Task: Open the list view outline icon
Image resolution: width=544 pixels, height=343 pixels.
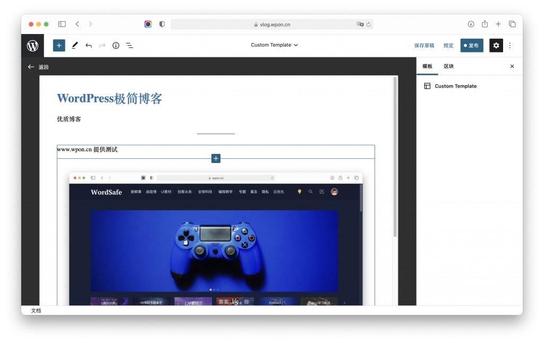Action: (x=129, y=45)
